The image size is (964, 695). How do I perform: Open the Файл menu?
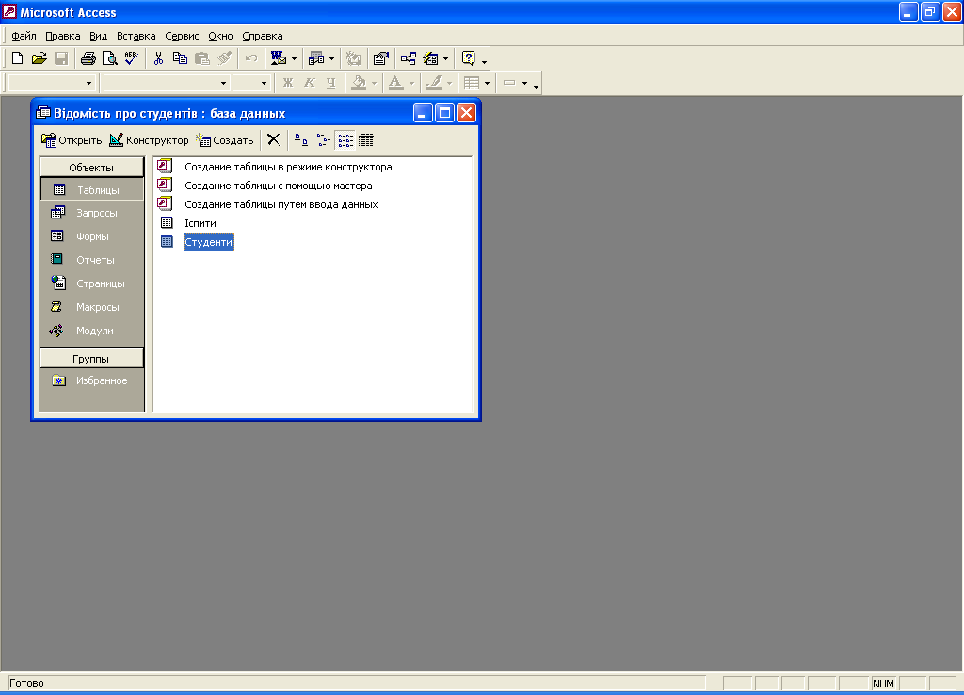[24, 36]
